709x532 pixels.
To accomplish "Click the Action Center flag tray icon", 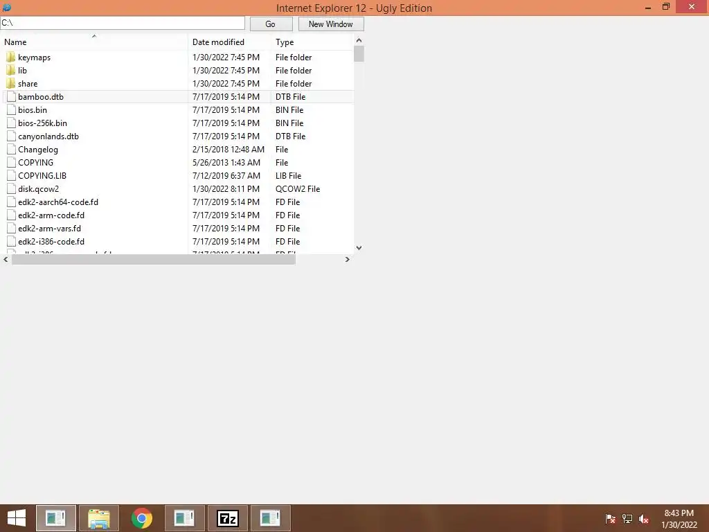I will 610,519.
